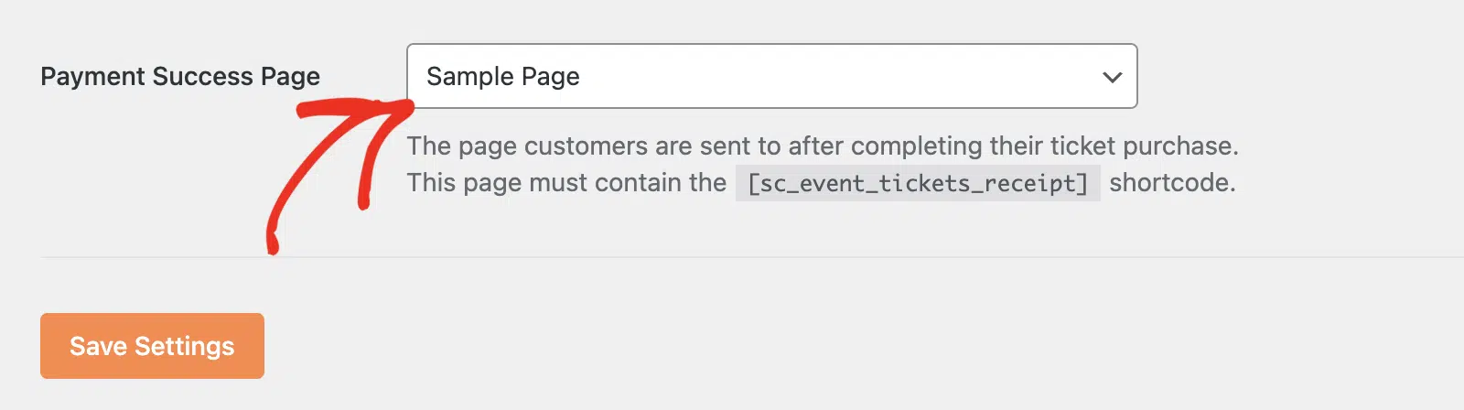
Task: Click the 'Payment Success Page' field label
Action: tap(180, 76)
